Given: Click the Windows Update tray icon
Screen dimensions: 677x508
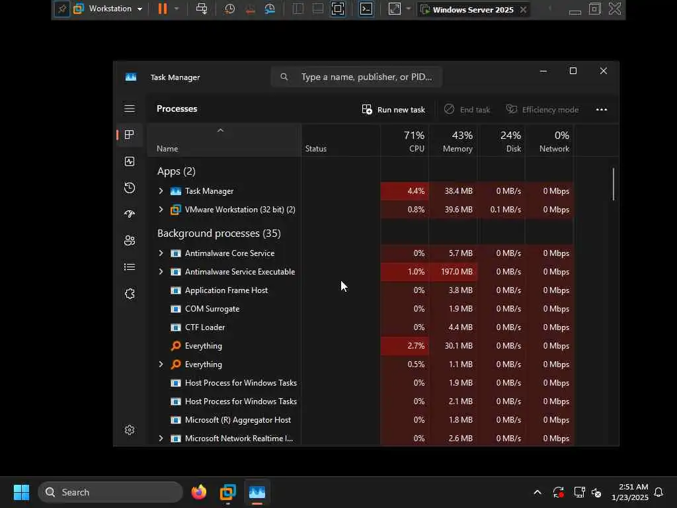Looking at the screenshot, I should coord(558,492).
